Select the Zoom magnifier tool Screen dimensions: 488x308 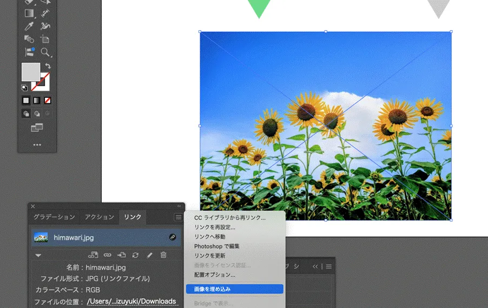(45, 52)
